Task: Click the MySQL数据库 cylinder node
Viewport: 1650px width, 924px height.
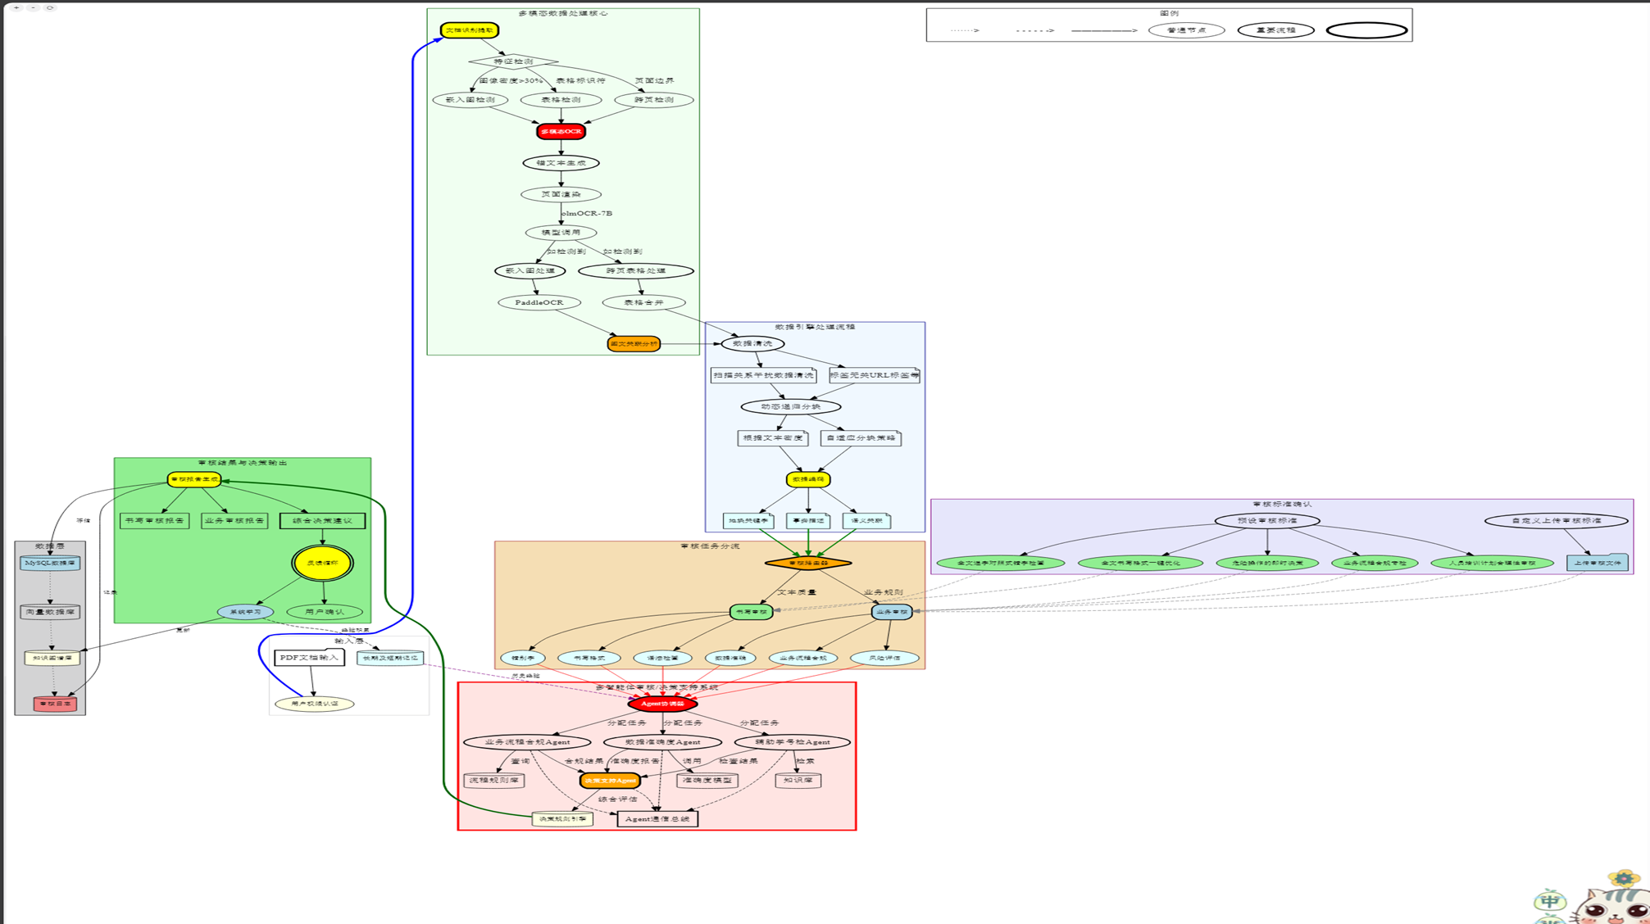Action: click(x=50, y=564)
